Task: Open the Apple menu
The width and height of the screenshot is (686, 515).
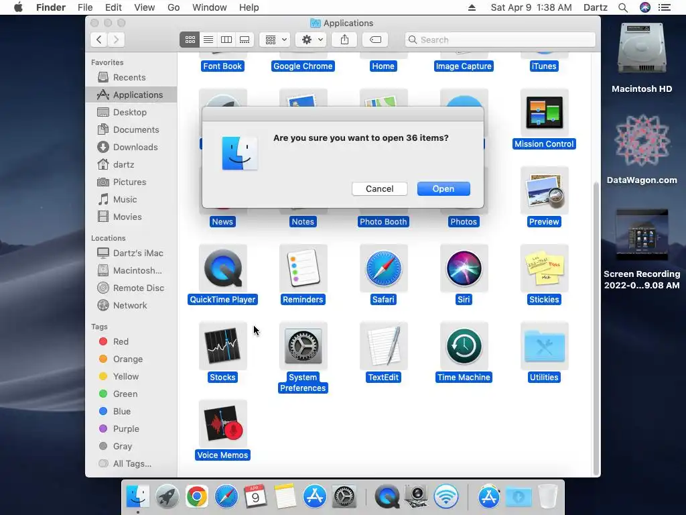Action: pos(18,7)
